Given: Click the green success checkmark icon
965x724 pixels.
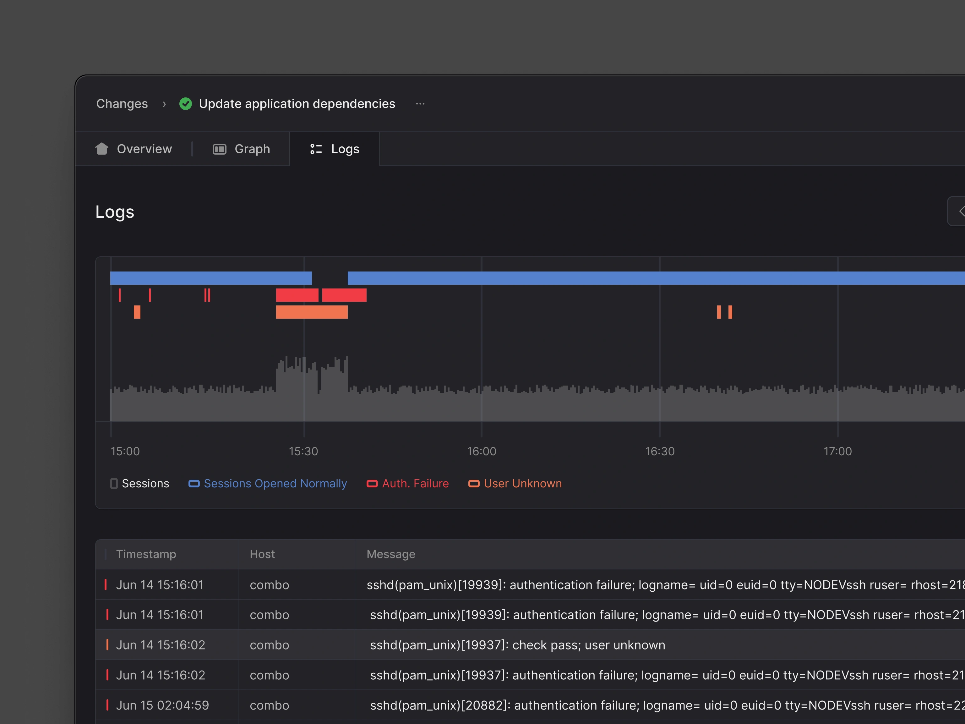Looking at the screenshot, I should pyautogui.click(x=185, y=104).
